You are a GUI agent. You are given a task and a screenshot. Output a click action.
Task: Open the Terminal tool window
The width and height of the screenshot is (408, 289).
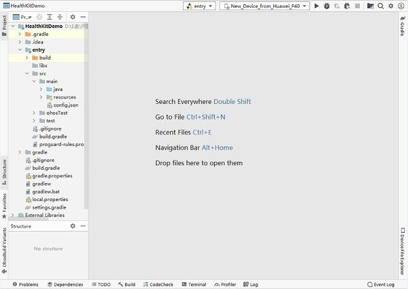(194, 285)
